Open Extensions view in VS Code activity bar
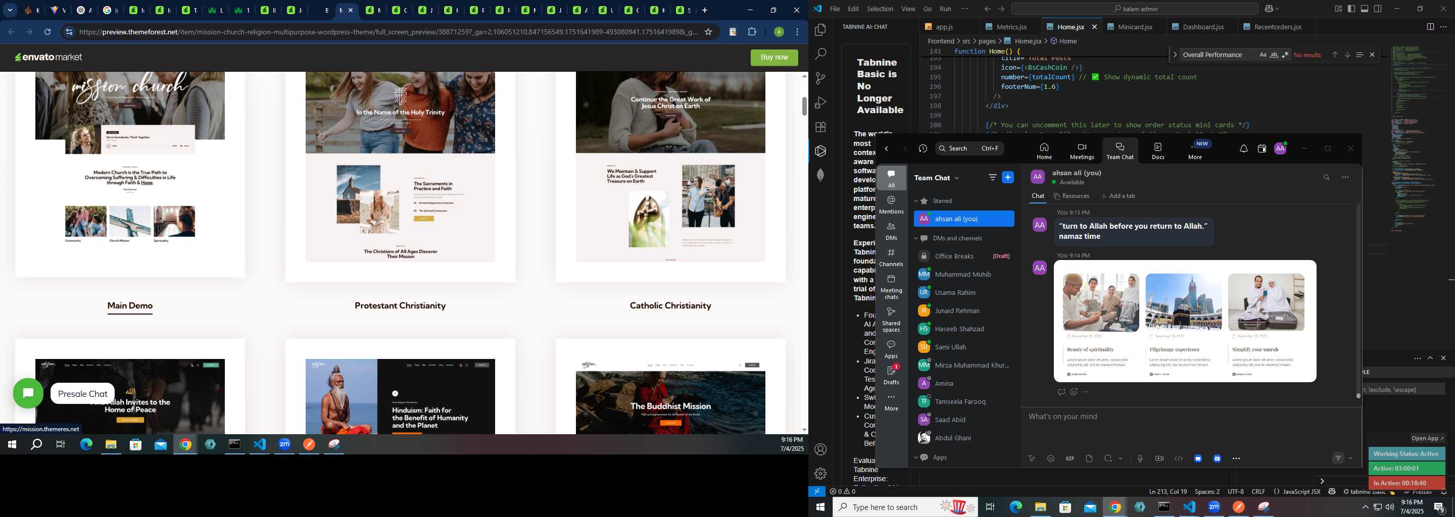Image resolution: width=1455 pixels, height=517 pixels. pos(820,127)
